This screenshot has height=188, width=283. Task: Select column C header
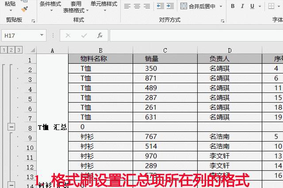pos(165,50)
